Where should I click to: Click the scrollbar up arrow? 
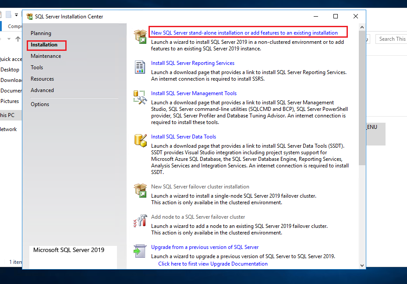point(362,27)
